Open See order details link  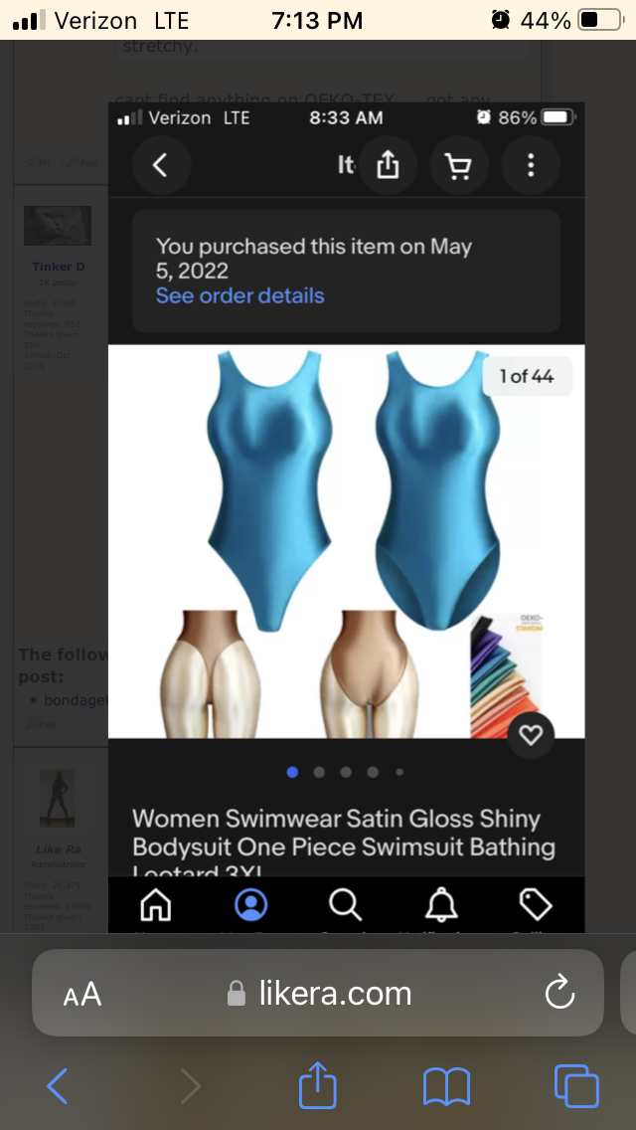click(239, 295)
